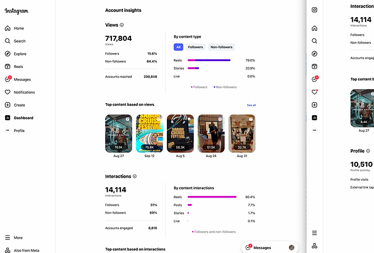Select the All content type filter
This screenshot has height=253, width=374.
[x=178, y=47]
